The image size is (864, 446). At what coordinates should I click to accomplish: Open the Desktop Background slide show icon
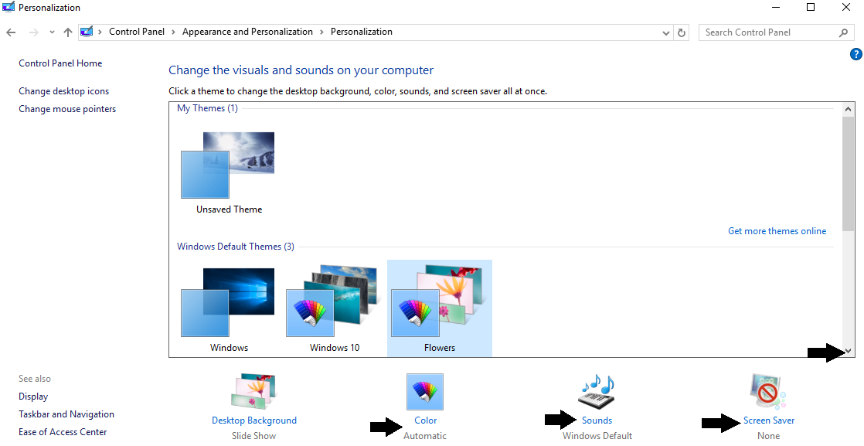(253, 392)
